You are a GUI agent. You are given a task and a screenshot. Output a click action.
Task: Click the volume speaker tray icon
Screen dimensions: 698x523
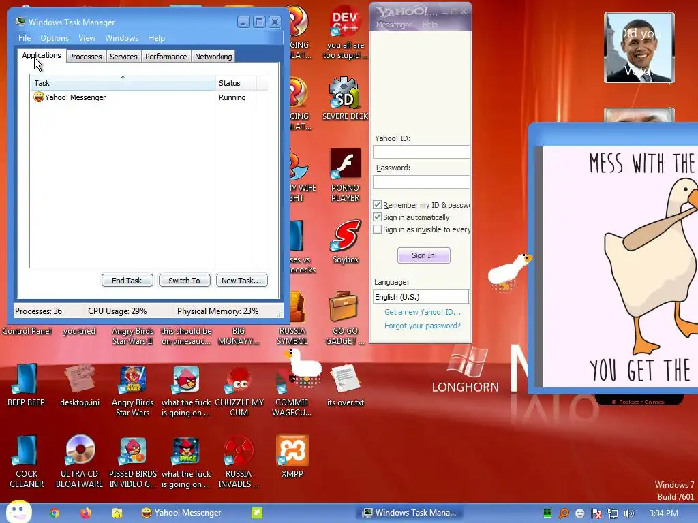tap(628, 513)
